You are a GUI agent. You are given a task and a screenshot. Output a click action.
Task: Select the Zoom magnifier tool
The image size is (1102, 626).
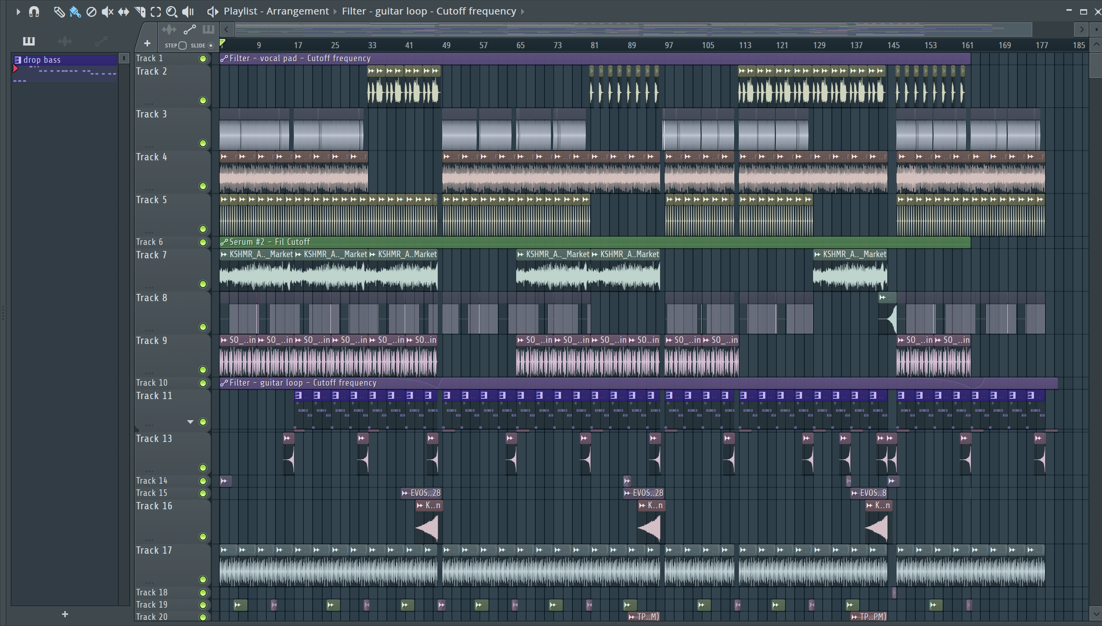171,11
